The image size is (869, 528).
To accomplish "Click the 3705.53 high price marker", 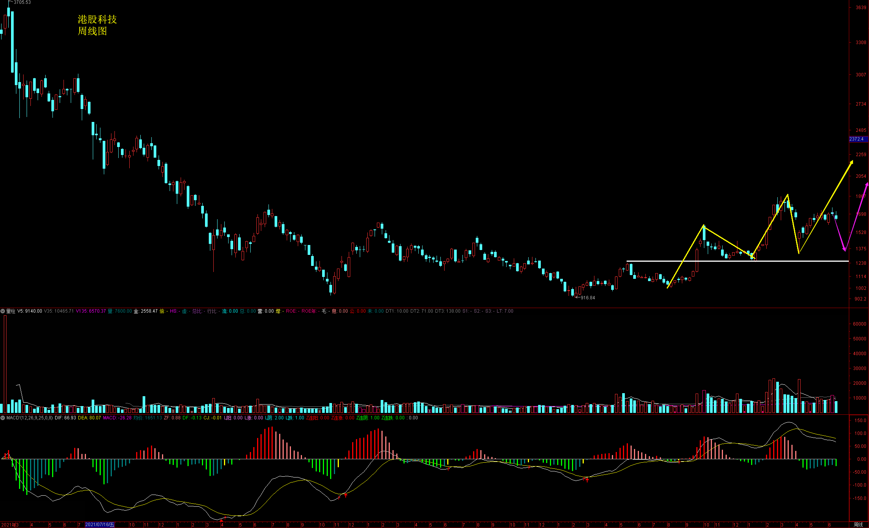I will (x=22, y=2).
